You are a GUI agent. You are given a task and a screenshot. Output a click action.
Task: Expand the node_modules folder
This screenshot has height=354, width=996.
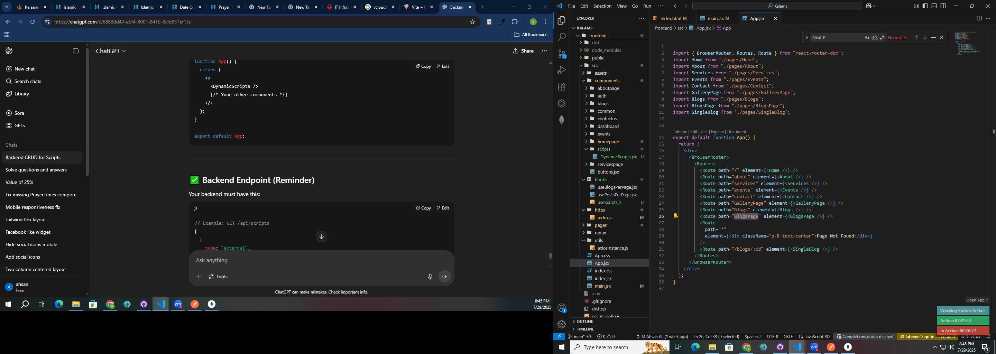coord(581,50)
